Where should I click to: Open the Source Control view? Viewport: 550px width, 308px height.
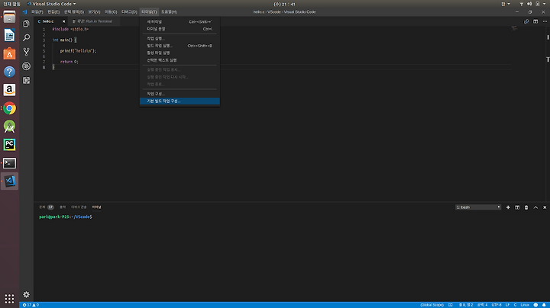click(x=26, y=52)
